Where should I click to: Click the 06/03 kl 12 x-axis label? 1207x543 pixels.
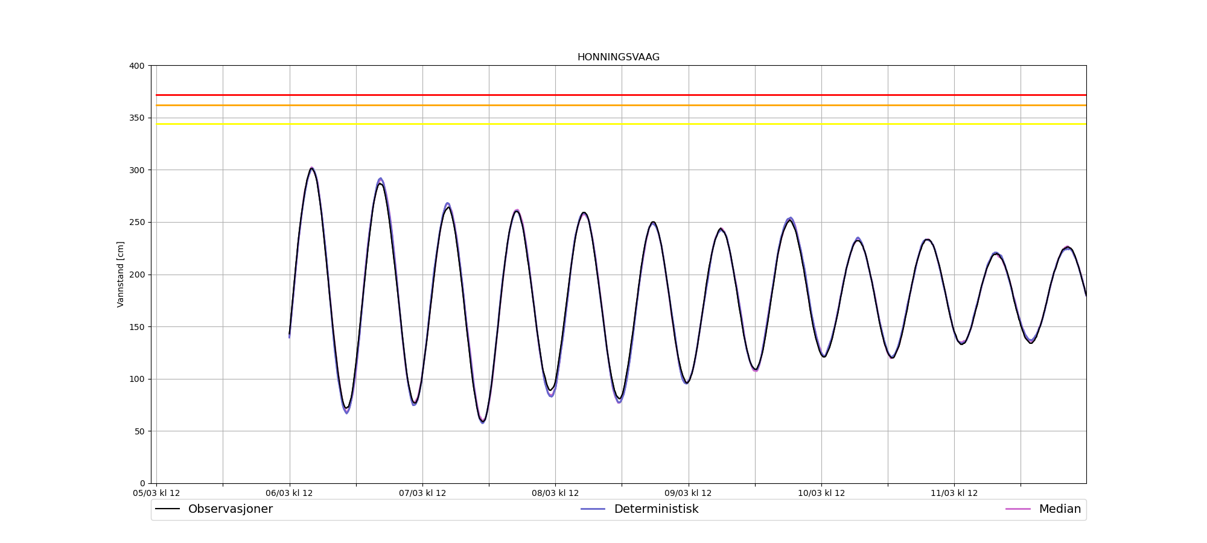coord(289,493)
